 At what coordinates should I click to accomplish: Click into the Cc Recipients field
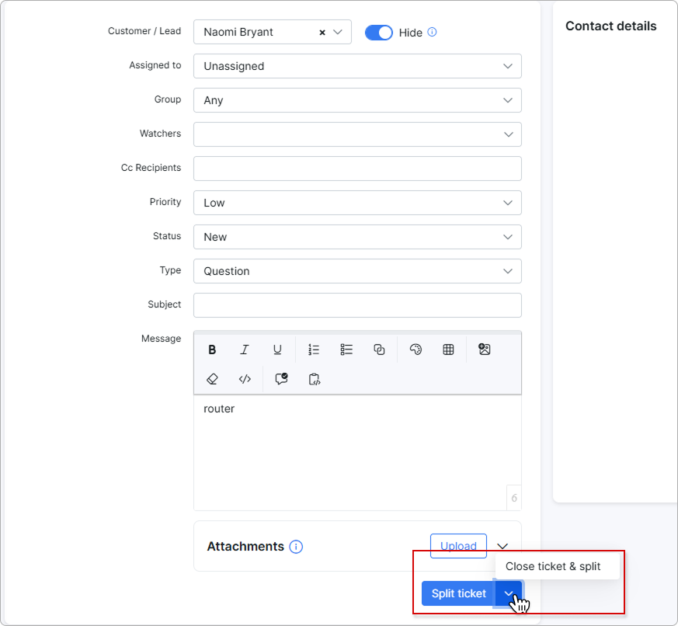point(357,169)
